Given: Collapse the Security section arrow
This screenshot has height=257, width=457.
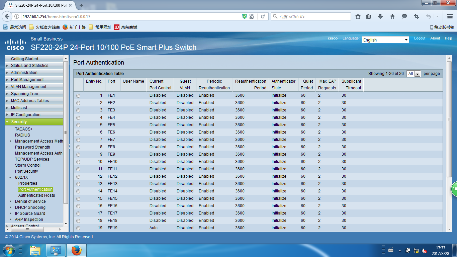Looking at the screenshot, I should point(7,122).
